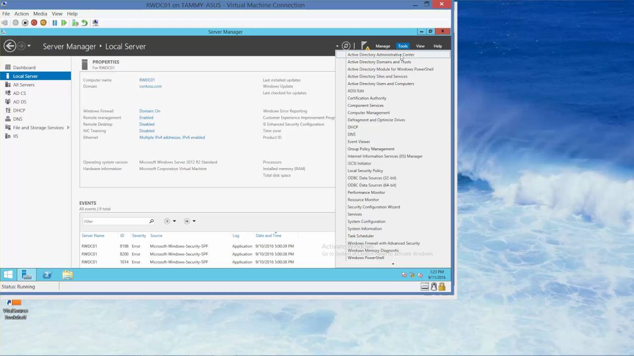
Task: Open DHCP in the sidebar
Action: click(36, 111)
